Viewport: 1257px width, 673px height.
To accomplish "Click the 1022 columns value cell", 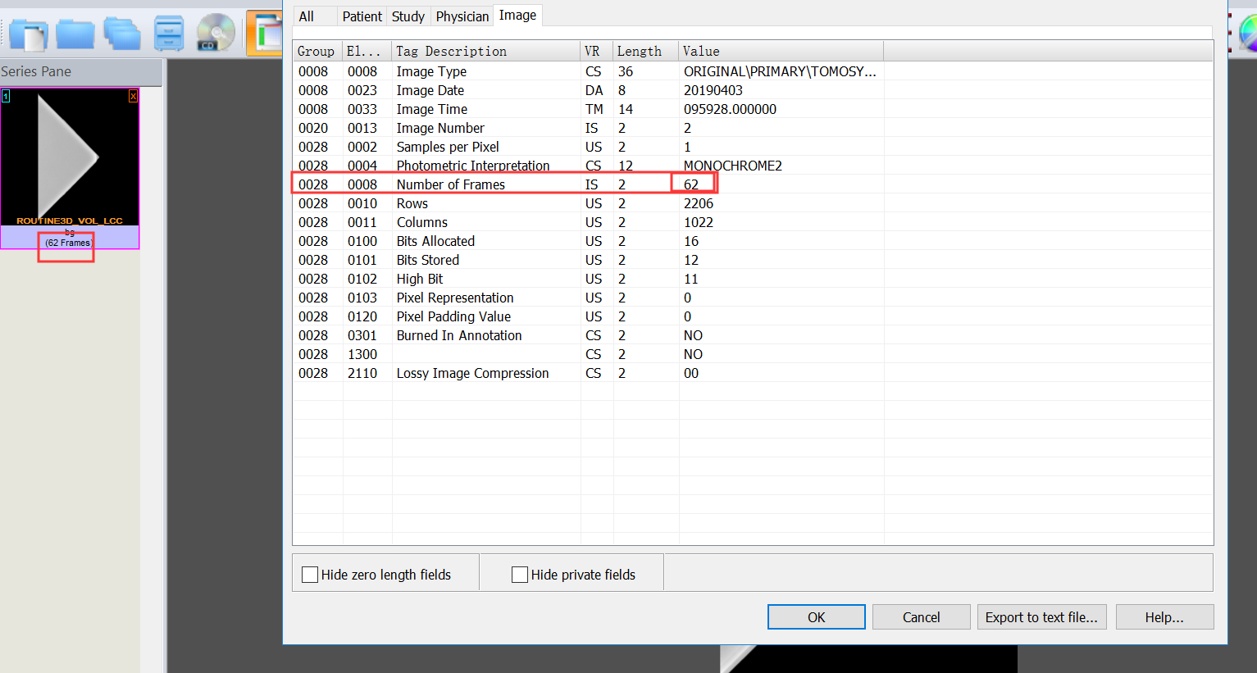I will [x=699, y=222].
